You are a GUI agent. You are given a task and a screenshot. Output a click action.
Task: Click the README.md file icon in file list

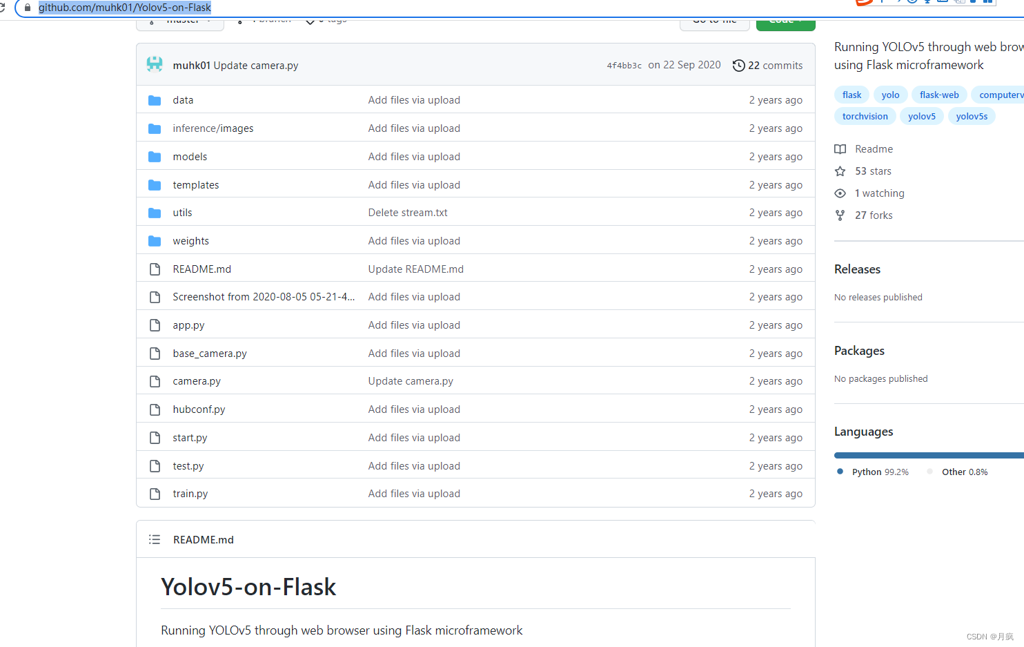(x=155, y=269)
